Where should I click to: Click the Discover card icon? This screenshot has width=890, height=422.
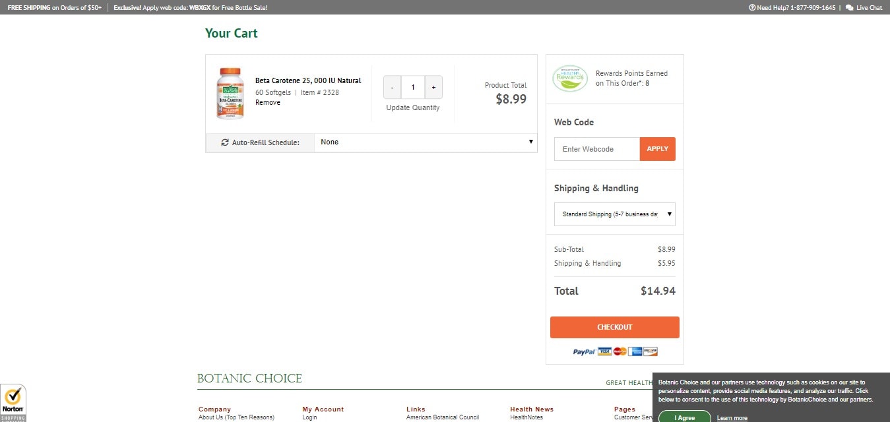pos(651,351)
